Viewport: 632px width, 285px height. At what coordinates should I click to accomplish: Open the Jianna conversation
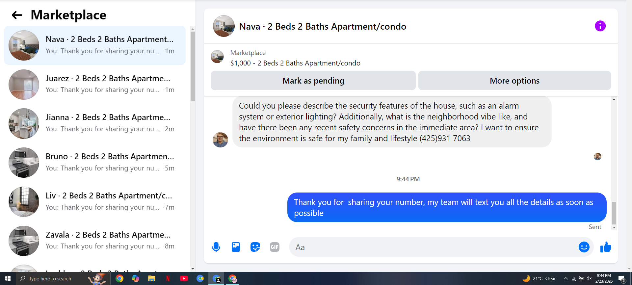pyautogui.click(x=95, y=123)
